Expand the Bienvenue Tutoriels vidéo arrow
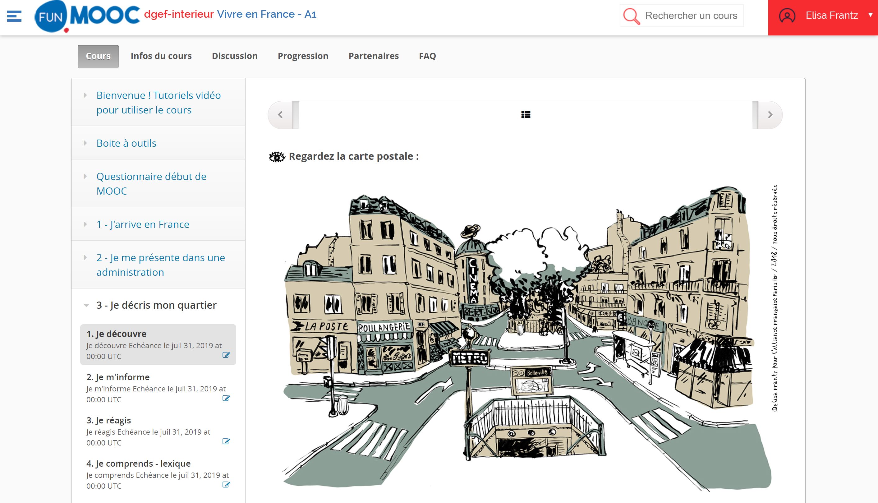 tap(85, 95)
